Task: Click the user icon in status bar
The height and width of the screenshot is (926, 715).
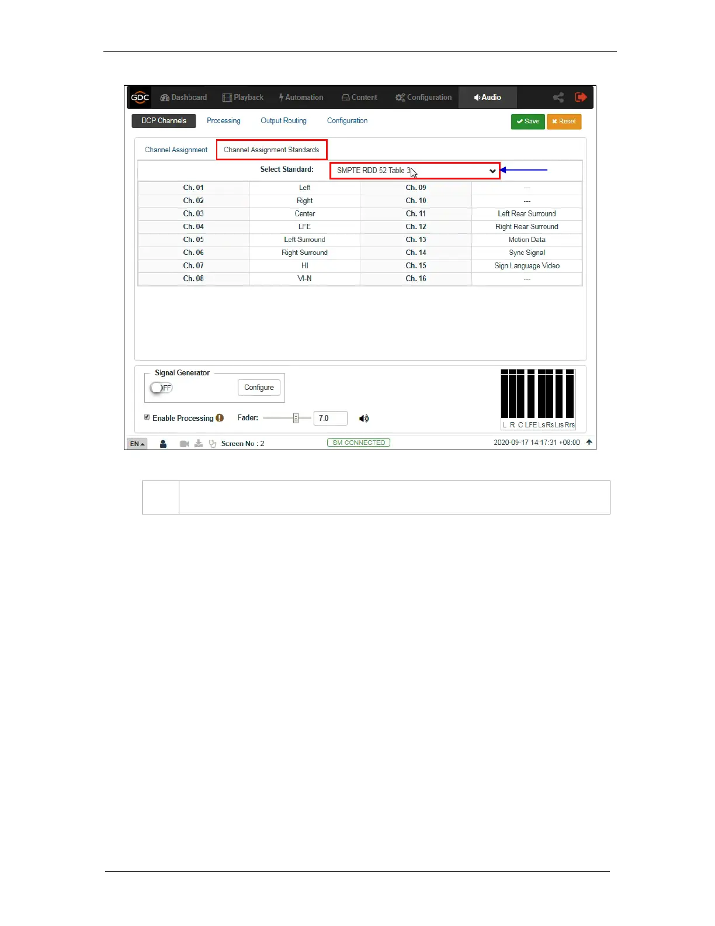Action: click(x=163, y=444)
